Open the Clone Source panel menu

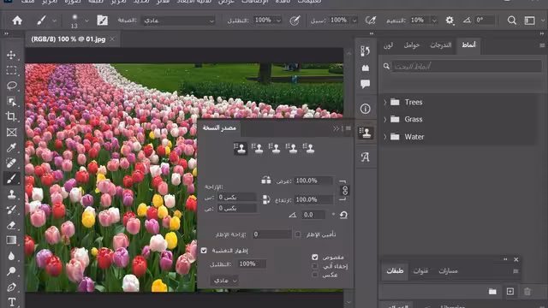348,128
